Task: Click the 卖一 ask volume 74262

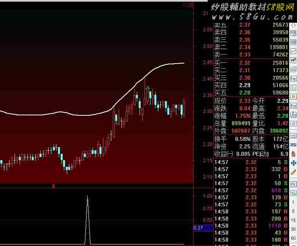Action: [281, 55]
